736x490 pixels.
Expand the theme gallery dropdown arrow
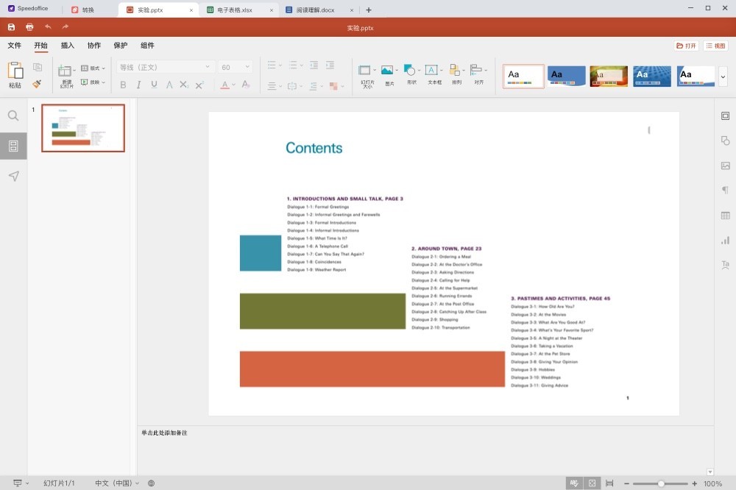(723, 76)
